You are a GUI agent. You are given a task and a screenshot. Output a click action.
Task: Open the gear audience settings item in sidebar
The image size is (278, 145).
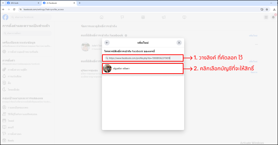(27, 52)
